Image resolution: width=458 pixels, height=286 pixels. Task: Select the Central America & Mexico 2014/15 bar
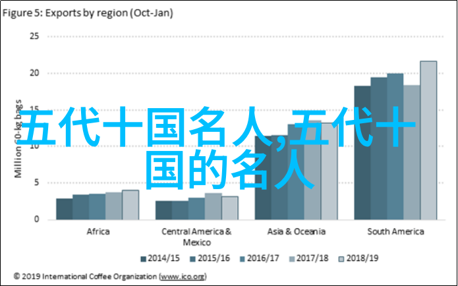[164, 210]
